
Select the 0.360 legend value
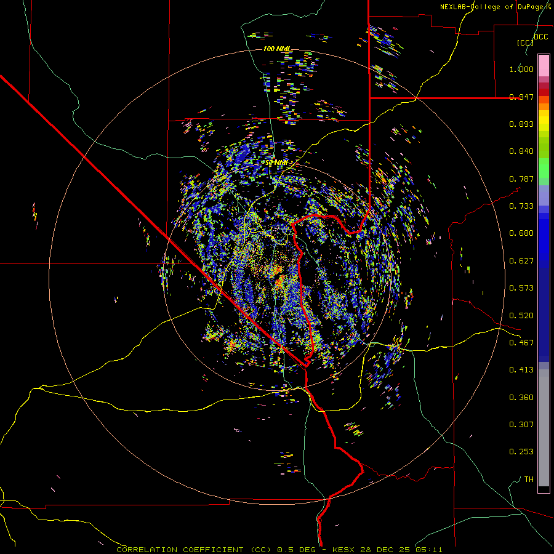(521, 398)
